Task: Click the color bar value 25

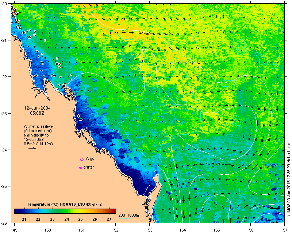Action: click(80, 219)
